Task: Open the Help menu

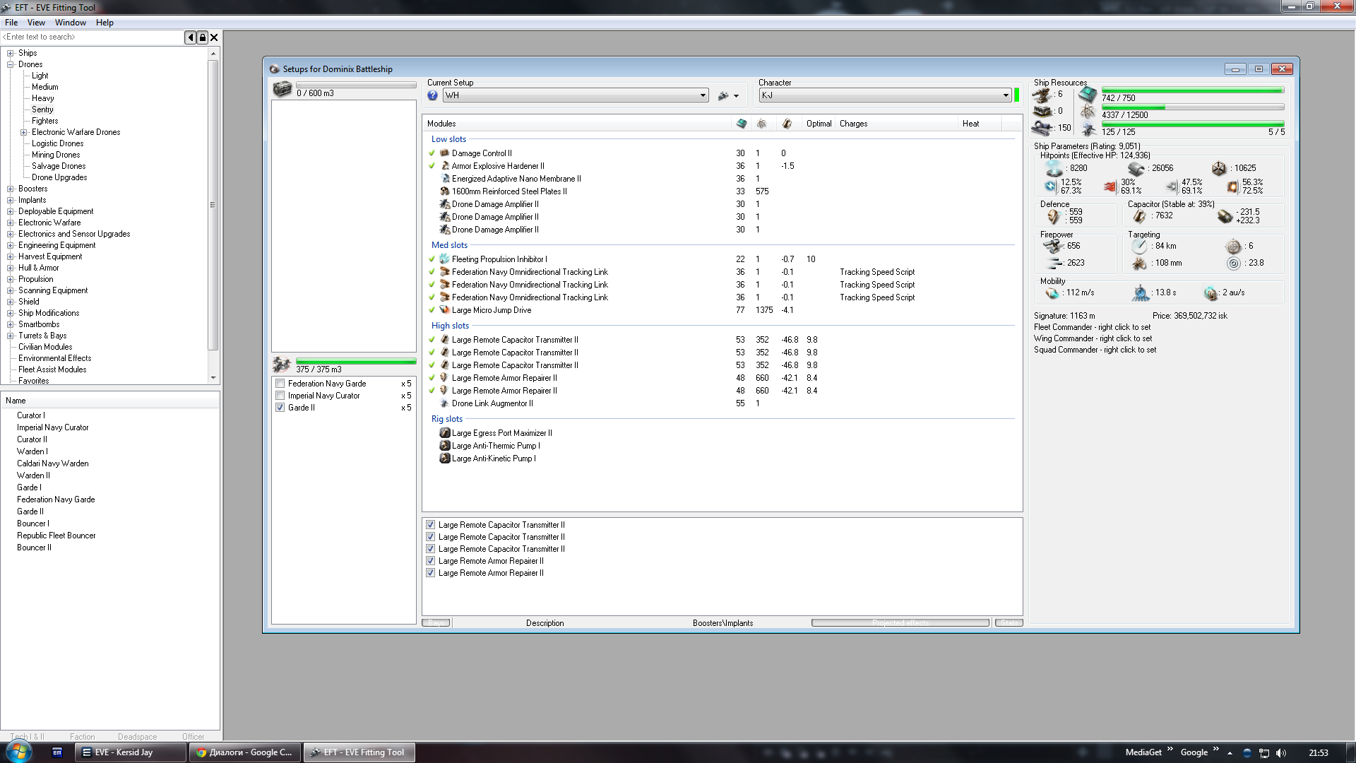Action: [x=105, y=23]
